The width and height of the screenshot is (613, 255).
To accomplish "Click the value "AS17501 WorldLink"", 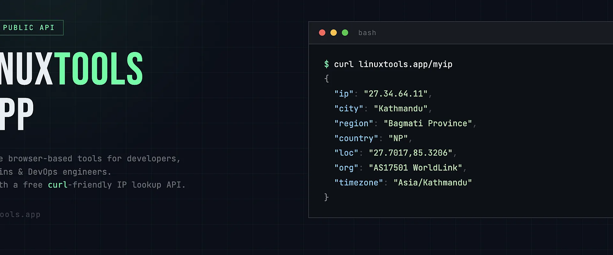I will 415,168.
